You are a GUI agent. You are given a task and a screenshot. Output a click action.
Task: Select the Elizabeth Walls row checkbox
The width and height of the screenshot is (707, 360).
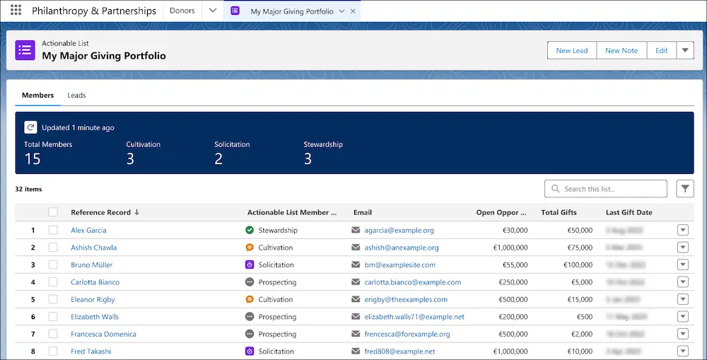tap(53, 317)
